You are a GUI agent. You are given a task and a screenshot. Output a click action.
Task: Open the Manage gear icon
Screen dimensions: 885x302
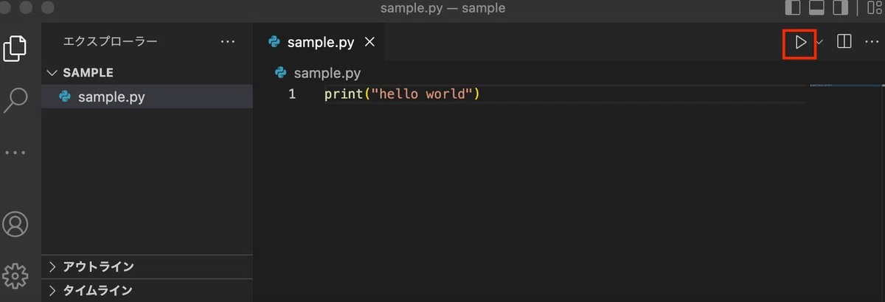pyautogui.click(x=15, y=276)
